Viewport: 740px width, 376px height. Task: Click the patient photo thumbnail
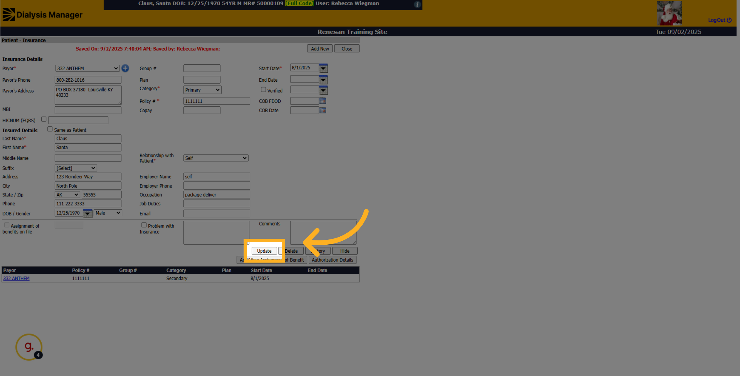(669, 13)
